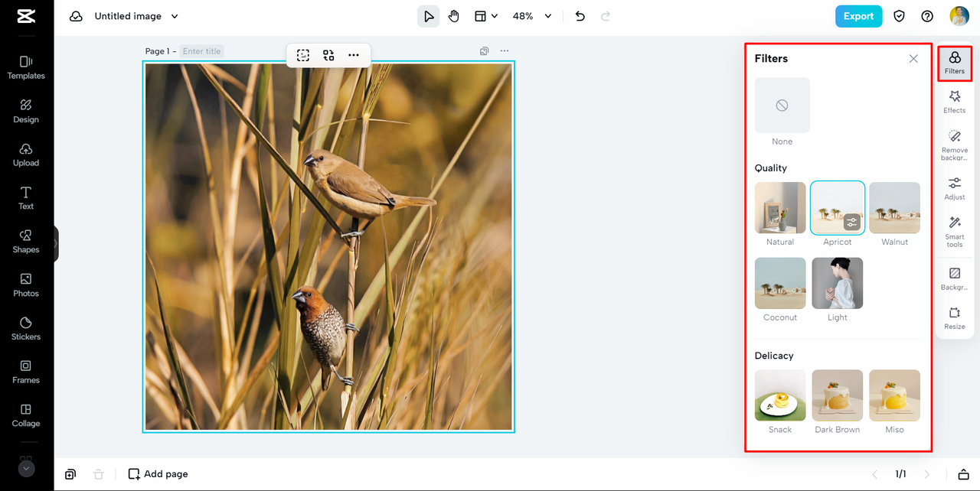Open the Resize tool
This screenshot has width=980, height=491.
955,318
